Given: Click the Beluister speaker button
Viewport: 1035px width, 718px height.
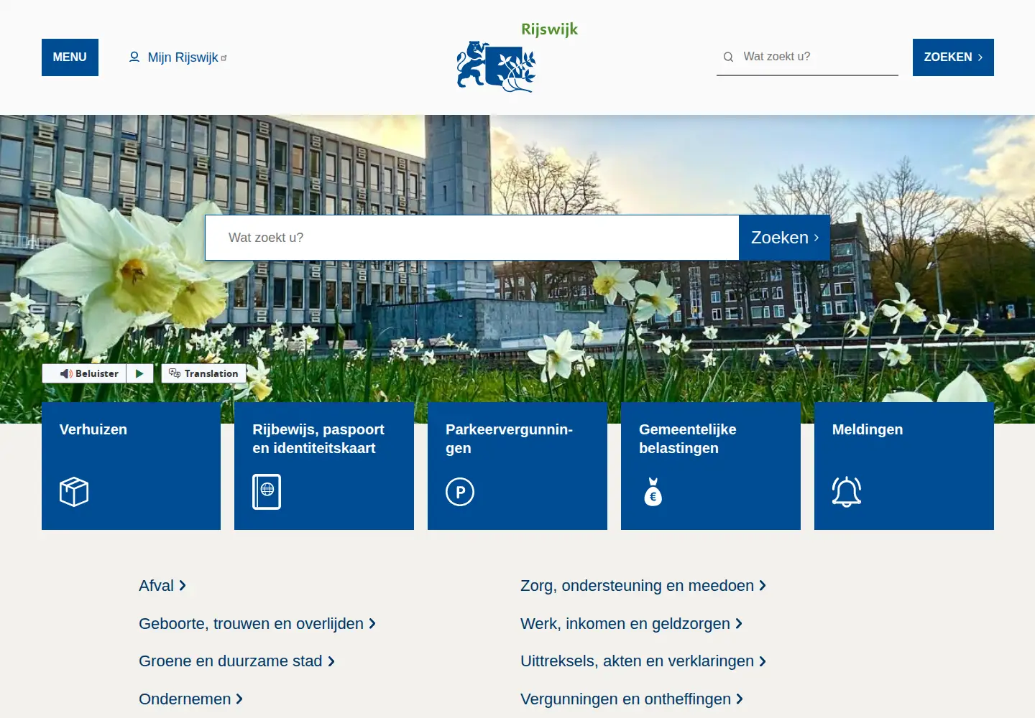Looking at the screenshot, I should (x=85, y=373).
